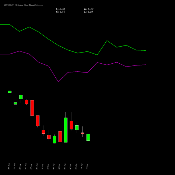Click the low price value L: 4.40
175x175 pixels.
click(89, 12)
